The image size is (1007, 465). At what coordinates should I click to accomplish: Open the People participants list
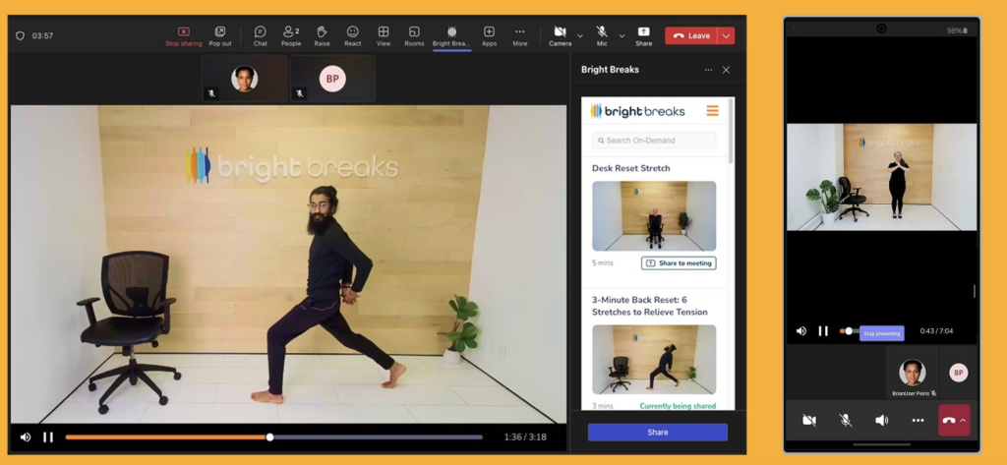pyautogui.click(x=291, y=35)
